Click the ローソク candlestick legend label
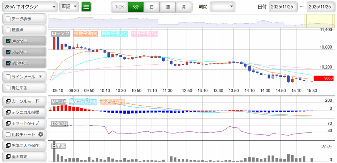This screenshot has width=337, height=163. pos(61,33)
